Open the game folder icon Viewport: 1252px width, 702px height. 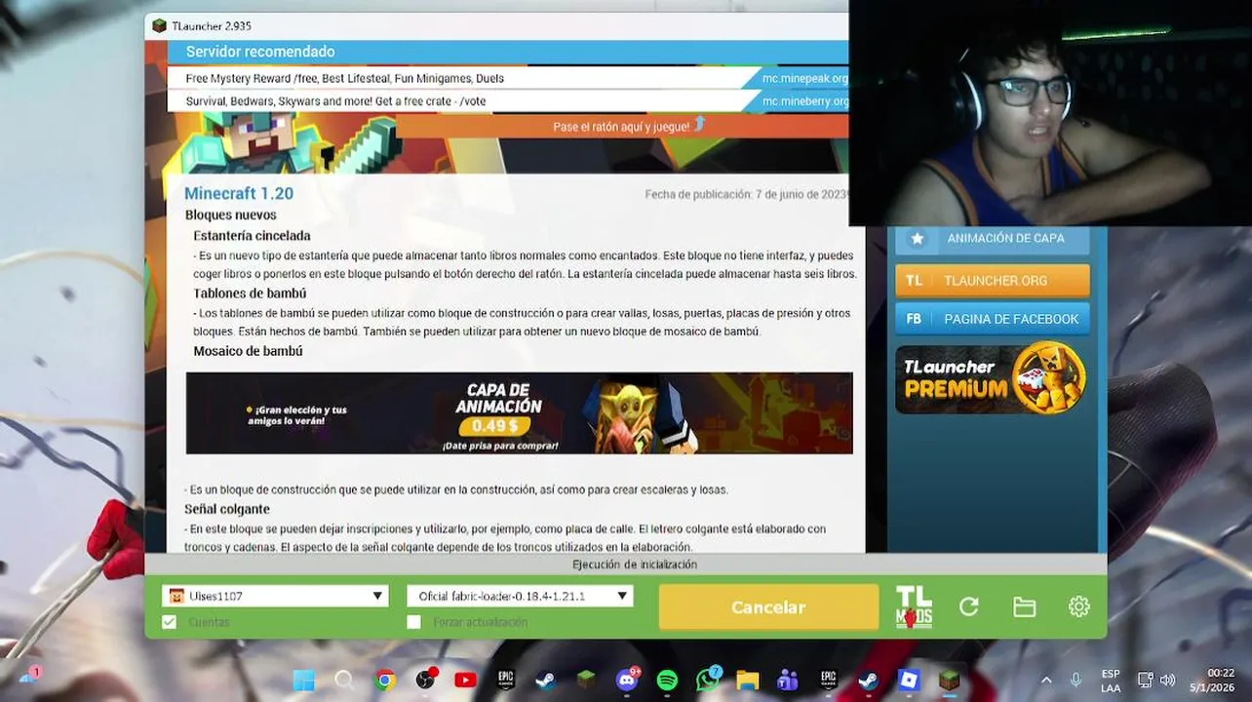(x=1024, y=606)
